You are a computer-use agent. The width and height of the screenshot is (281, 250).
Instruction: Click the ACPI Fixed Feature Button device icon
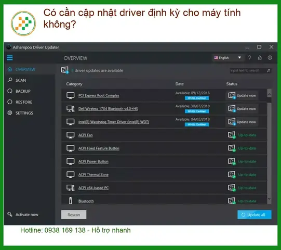coord(71,148)
